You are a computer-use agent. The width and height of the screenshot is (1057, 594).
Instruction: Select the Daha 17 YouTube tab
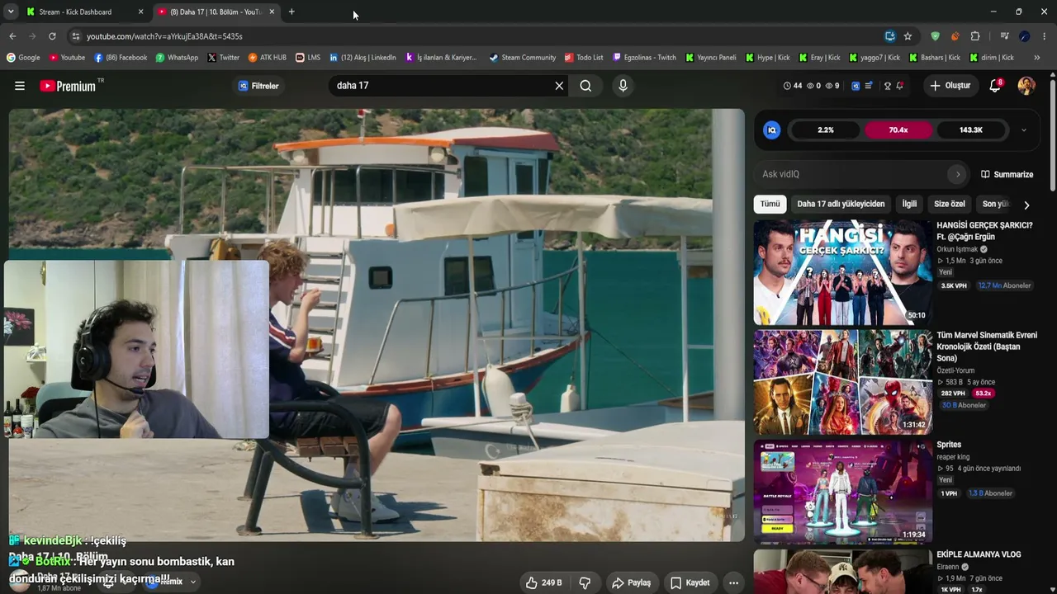point(217,12)
